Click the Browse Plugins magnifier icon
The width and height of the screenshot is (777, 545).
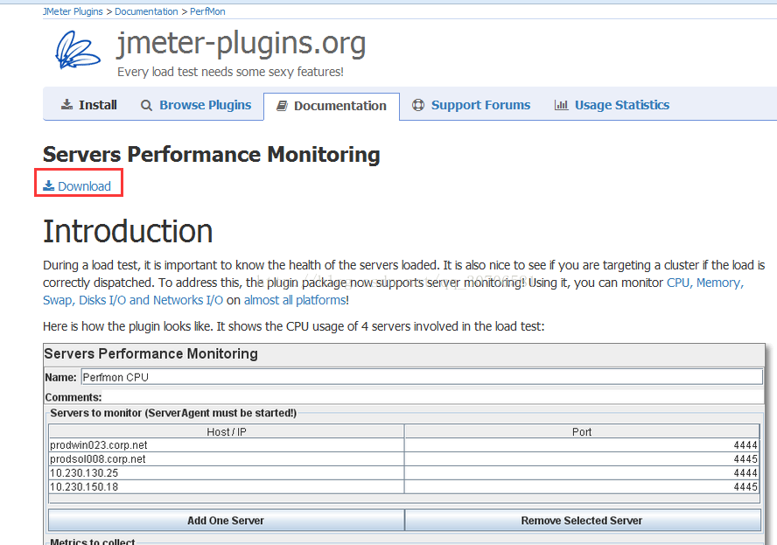(146, 105)
